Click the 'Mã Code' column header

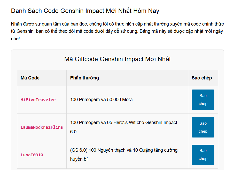pyautogui.click(x=30, y=78)
